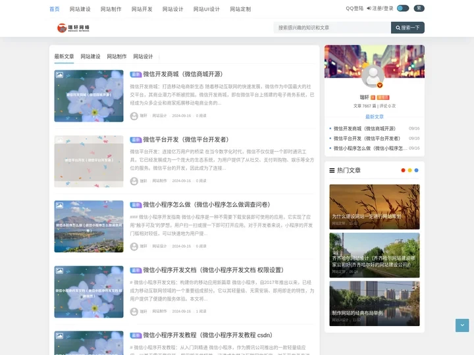The image size is (474, 355).
Task: Click author avatar under 微信小程序开发文档 article
Action: pyautogui.click(x=134, y=312)
